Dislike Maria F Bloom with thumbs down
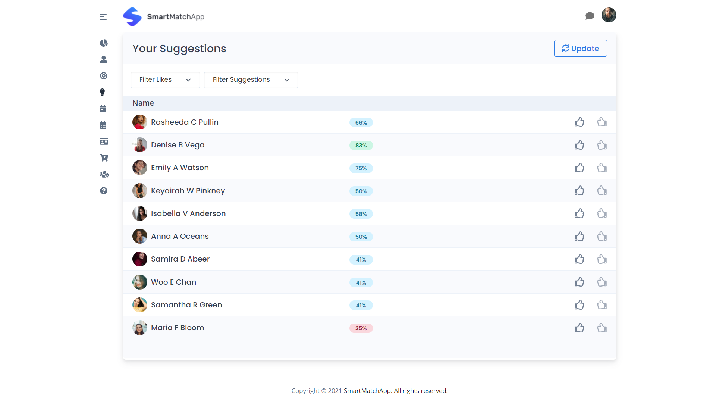 [x=602, y=328]
